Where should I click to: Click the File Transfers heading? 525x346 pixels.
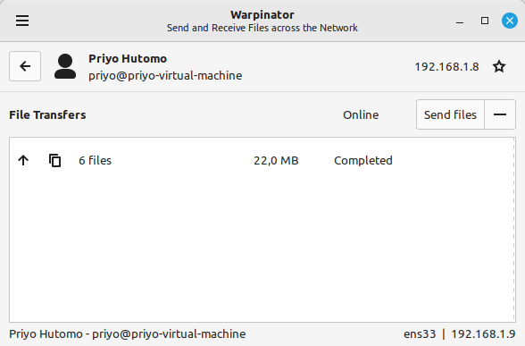[47, 115]
